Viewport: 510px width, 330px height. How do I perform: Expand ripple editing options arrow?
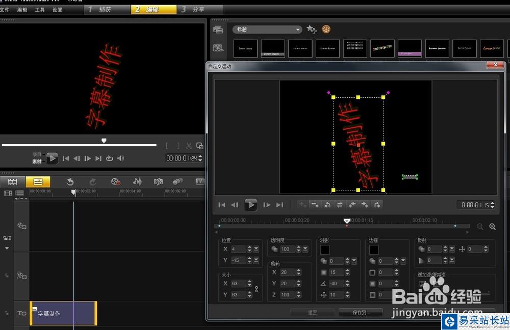[7, 248]
